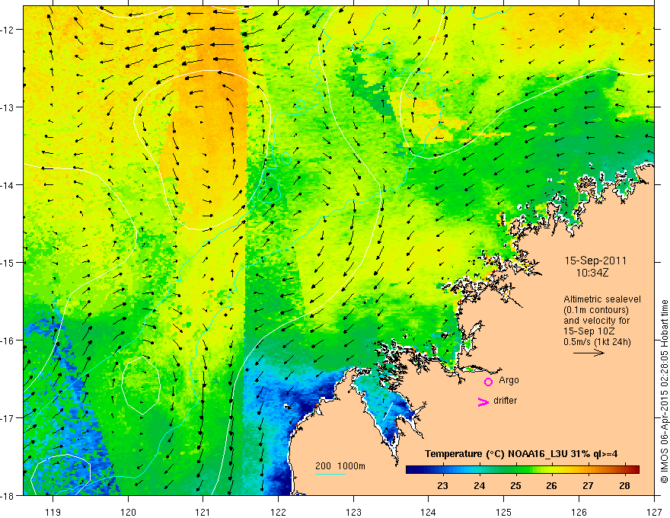This screenshot has height=518, width=670.
Task: Click the 'and velocity for' caption line
Action: (596, 321)
